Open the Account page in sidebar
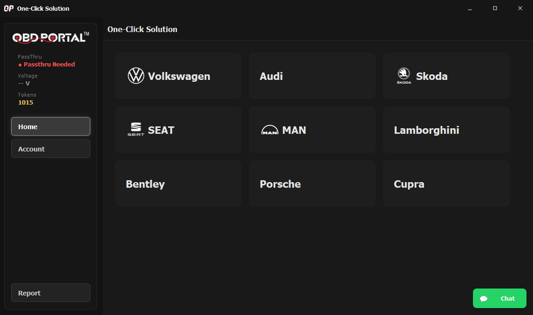Viewport: 533px width, 315px height. 51,149
